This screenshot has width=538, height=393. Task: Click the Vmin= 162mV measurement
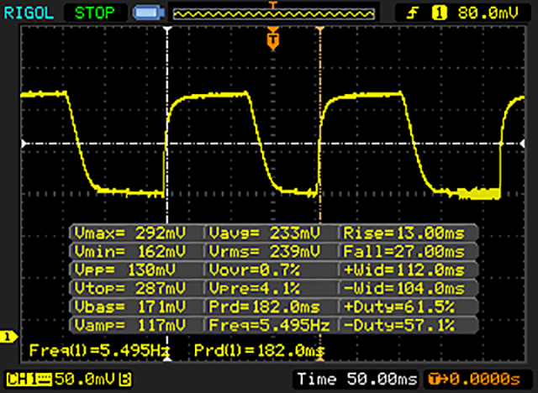[x=130, y=252]
